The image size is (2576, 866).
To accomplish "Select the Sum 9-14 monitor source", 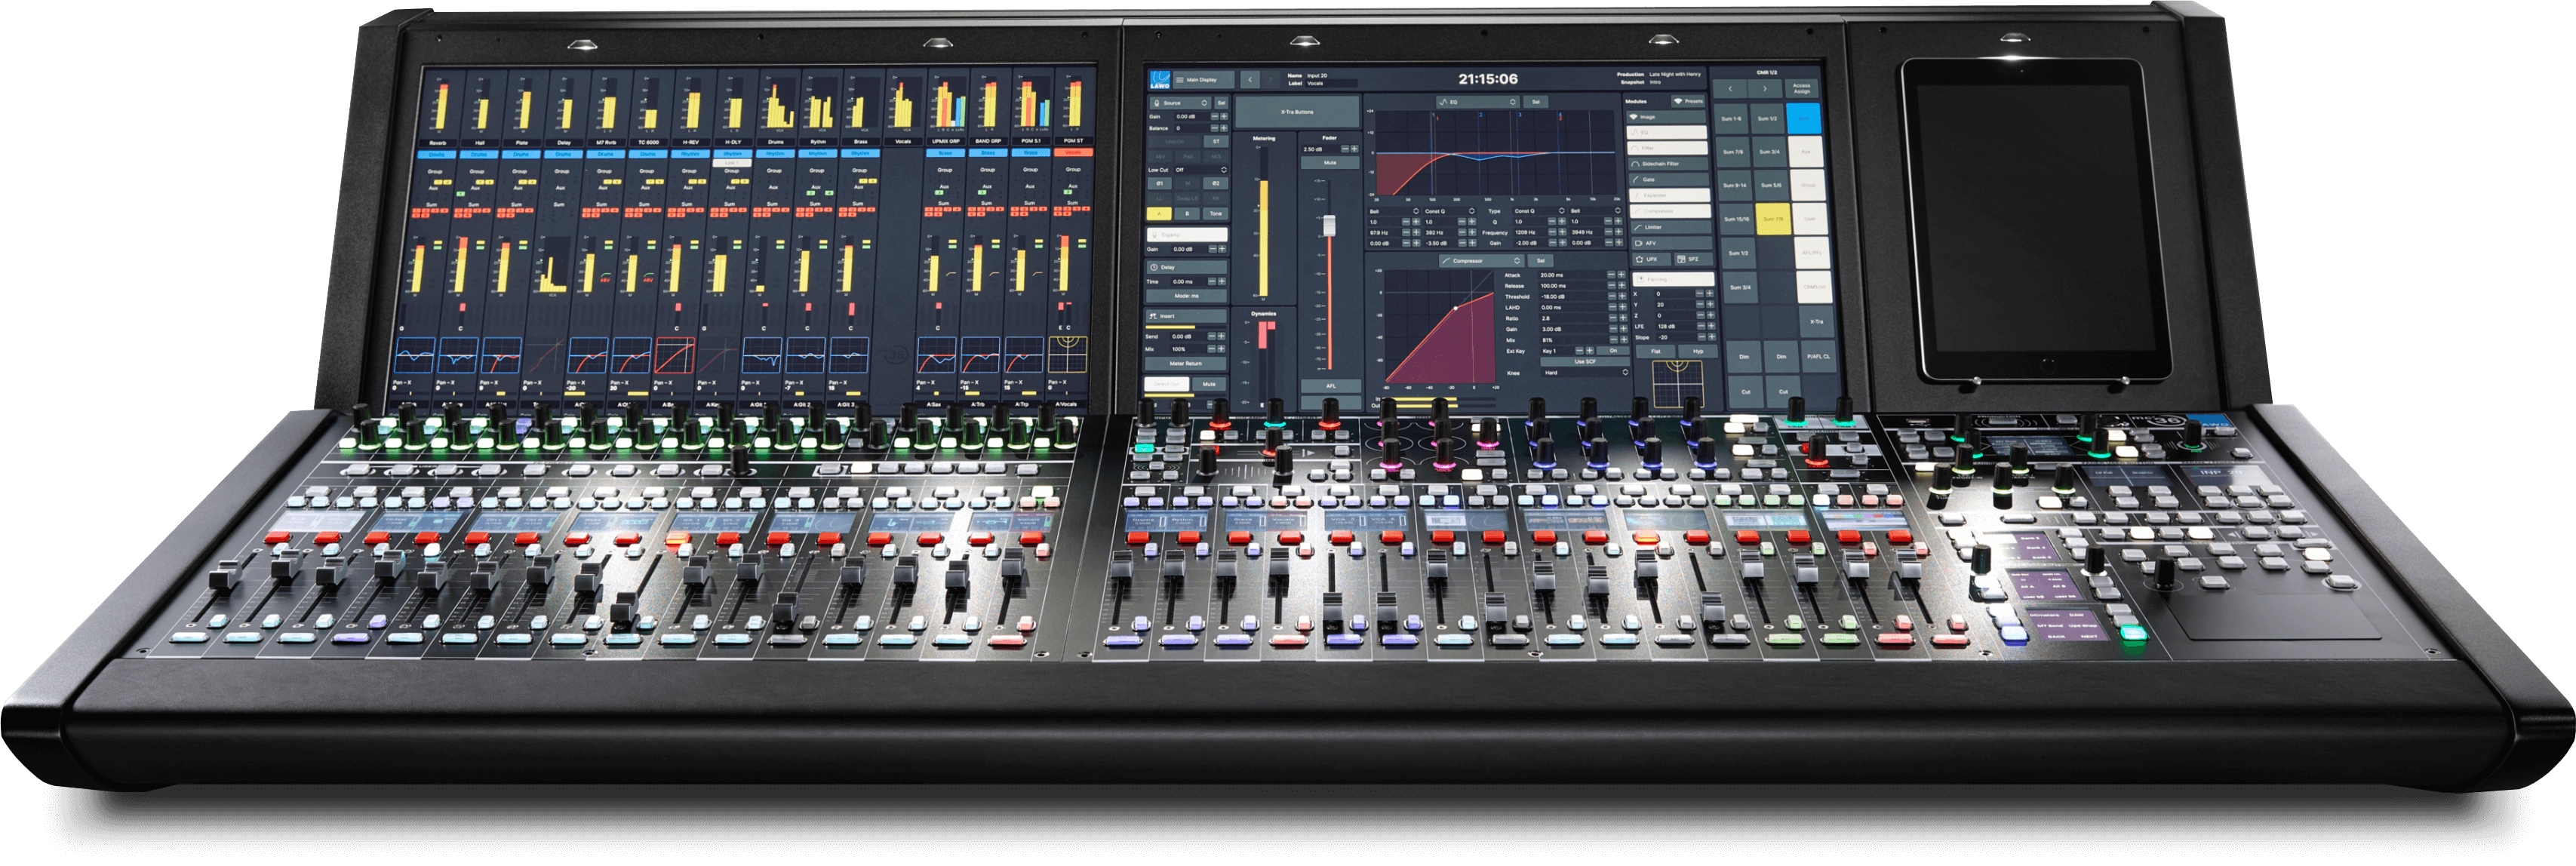I will pyautogui.click(x=1735, y=186).
